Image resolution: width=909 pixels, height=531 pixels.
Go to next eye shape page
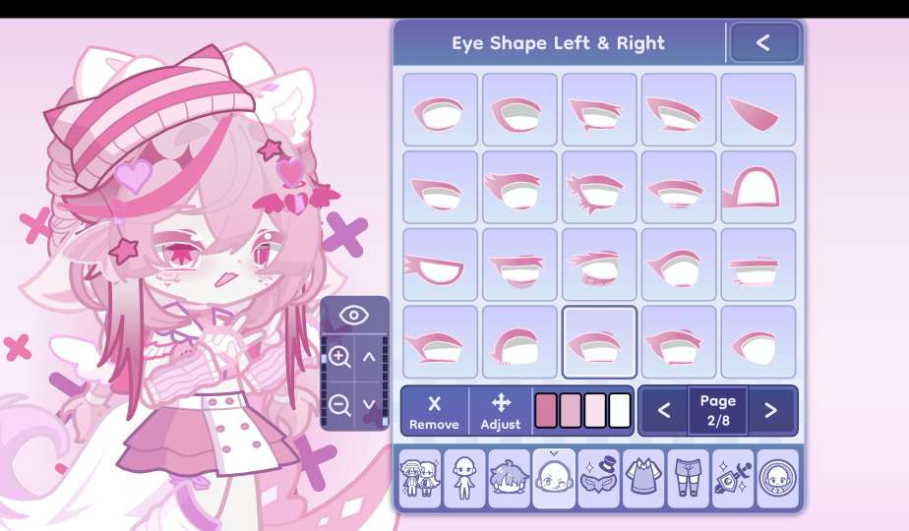[x=771, y=410]
